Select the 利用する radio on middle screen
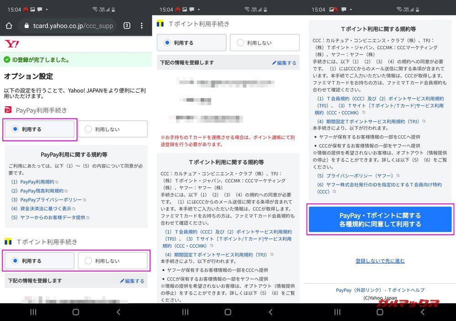This screenshot has height=321, width=456. click(x=192, y=42)
